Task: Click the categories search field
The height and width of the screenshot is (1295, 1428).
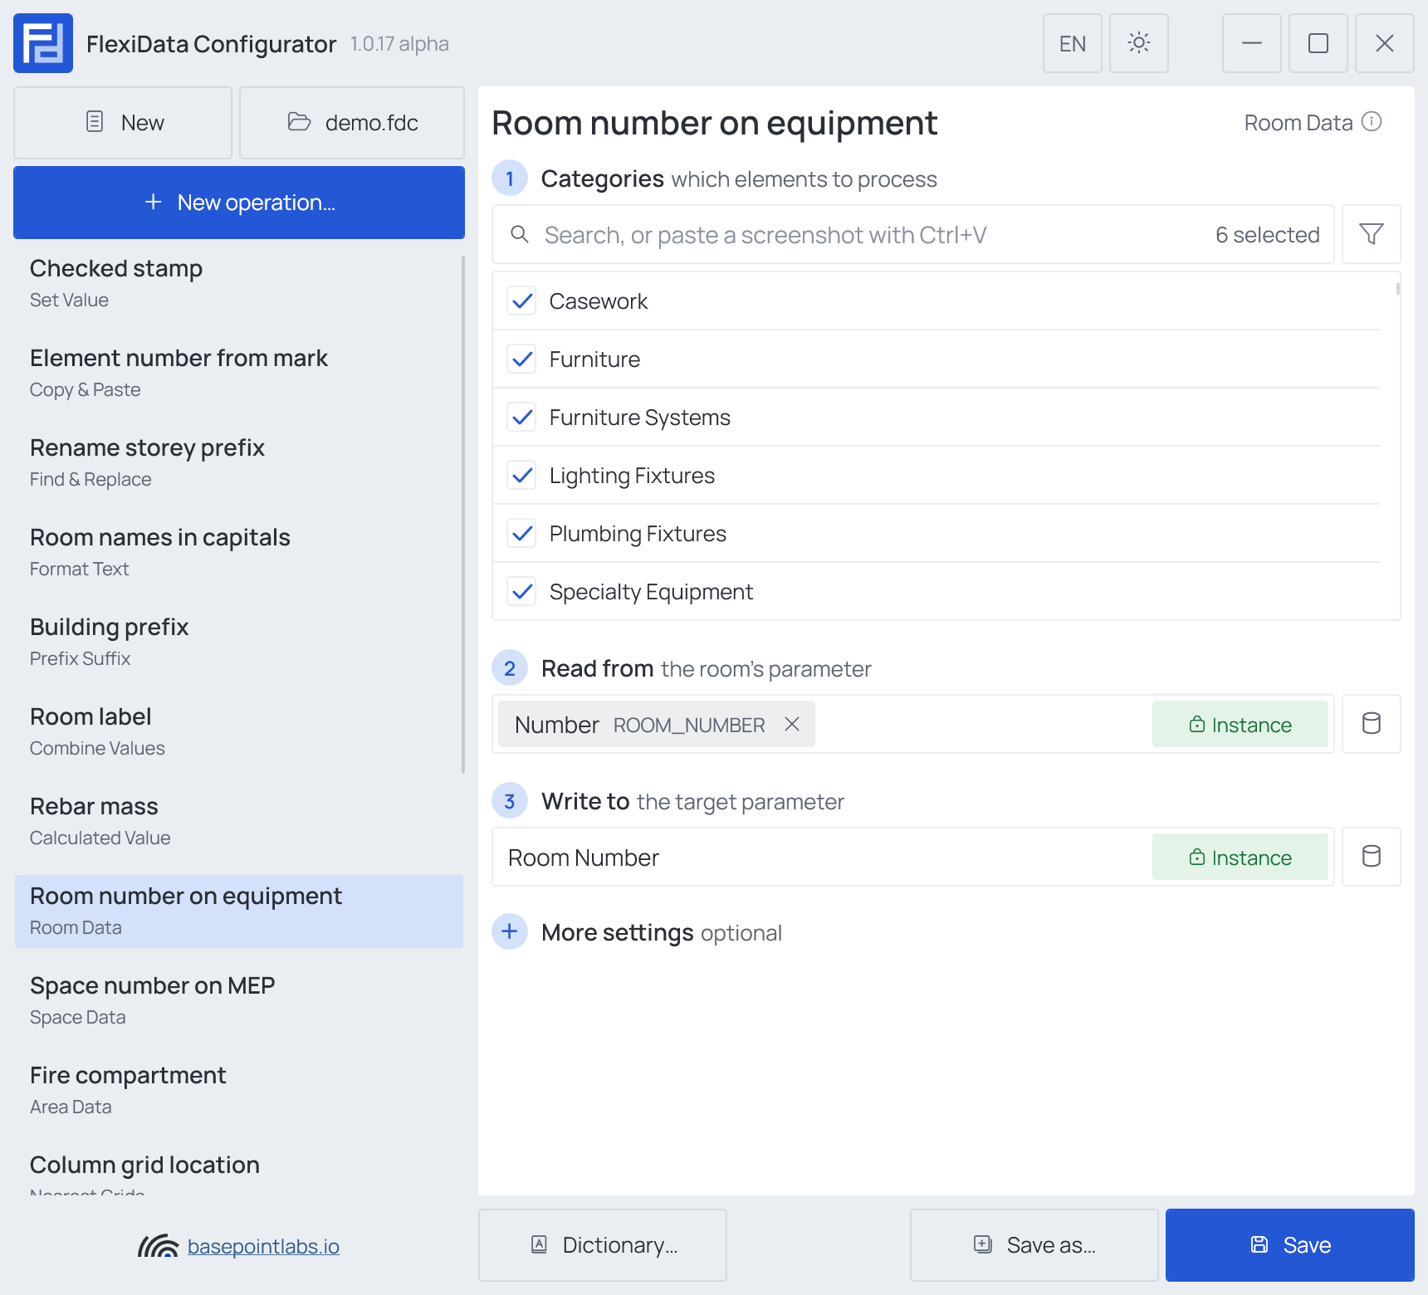Action: pos(913,234)
